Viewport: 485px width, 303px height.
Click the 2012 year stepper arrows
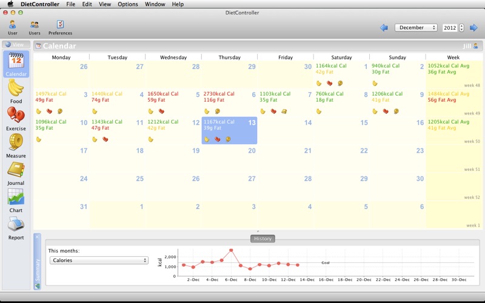pos(461,28)
